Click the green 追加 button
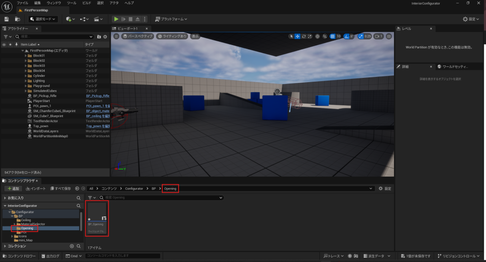Screen dimensions: 486x262 click(13, 188)
